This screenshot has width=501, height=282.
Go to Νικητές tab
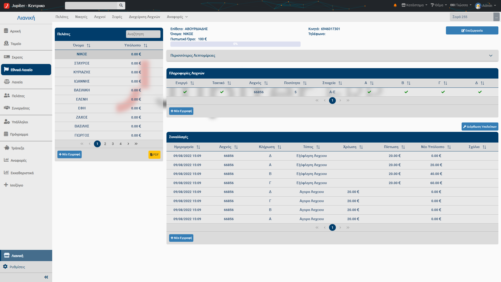(x=81, y=17)
